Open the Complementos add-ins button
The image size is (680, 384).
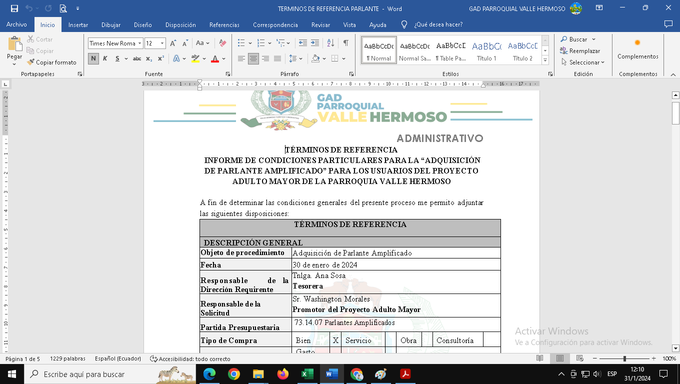(x=637, y=50)
